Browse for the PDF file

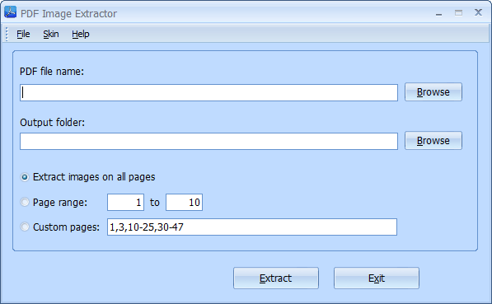coord(433,92)
